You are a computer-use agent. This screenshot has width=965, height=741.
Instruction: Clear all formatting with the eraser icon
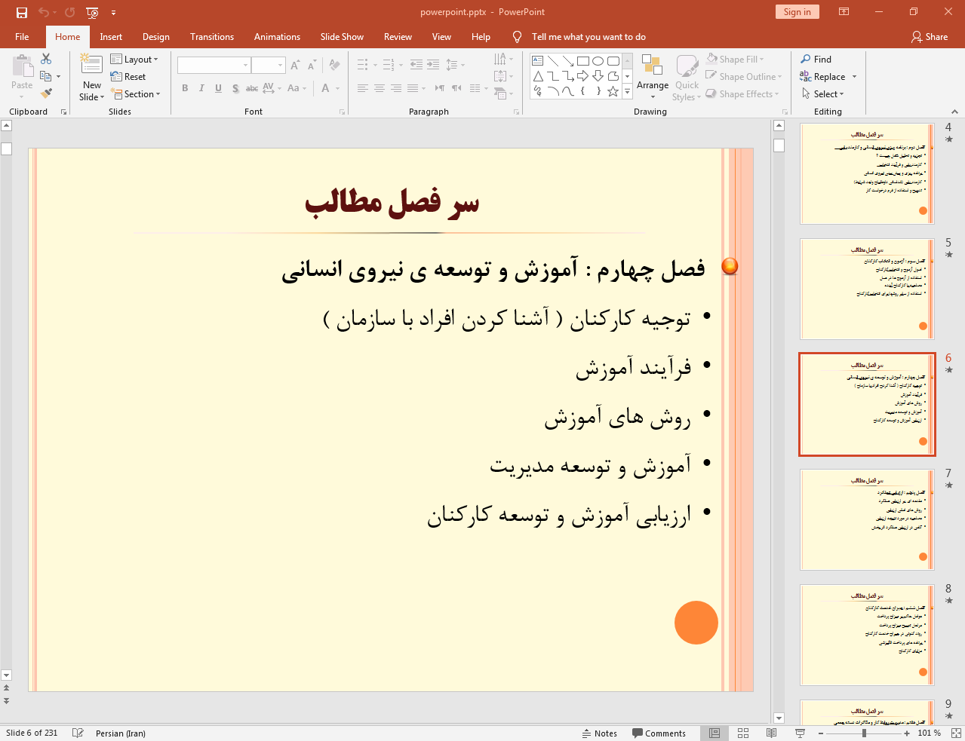point(334,66)
